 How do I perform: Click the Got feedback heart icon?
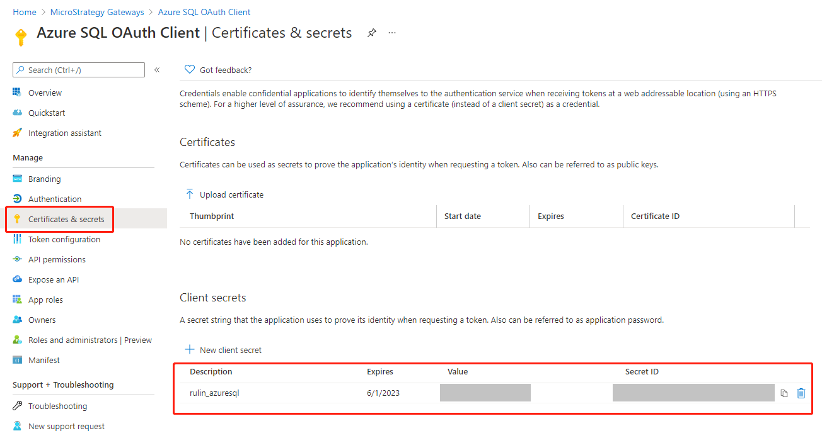coord(189,70)
